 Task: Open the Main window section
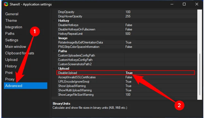(x=16, y=46)
